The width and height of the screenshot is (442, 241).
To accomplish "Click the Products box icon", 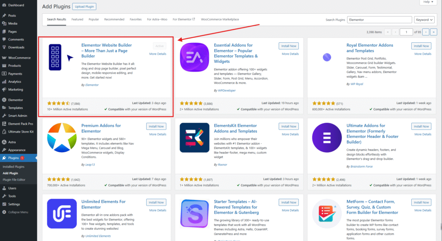I will [x=4, y=66].
